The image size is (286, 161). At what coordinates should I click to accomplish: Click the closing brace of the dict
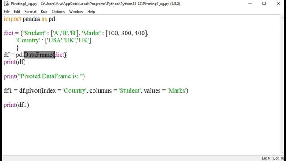(x=17, y=48)
